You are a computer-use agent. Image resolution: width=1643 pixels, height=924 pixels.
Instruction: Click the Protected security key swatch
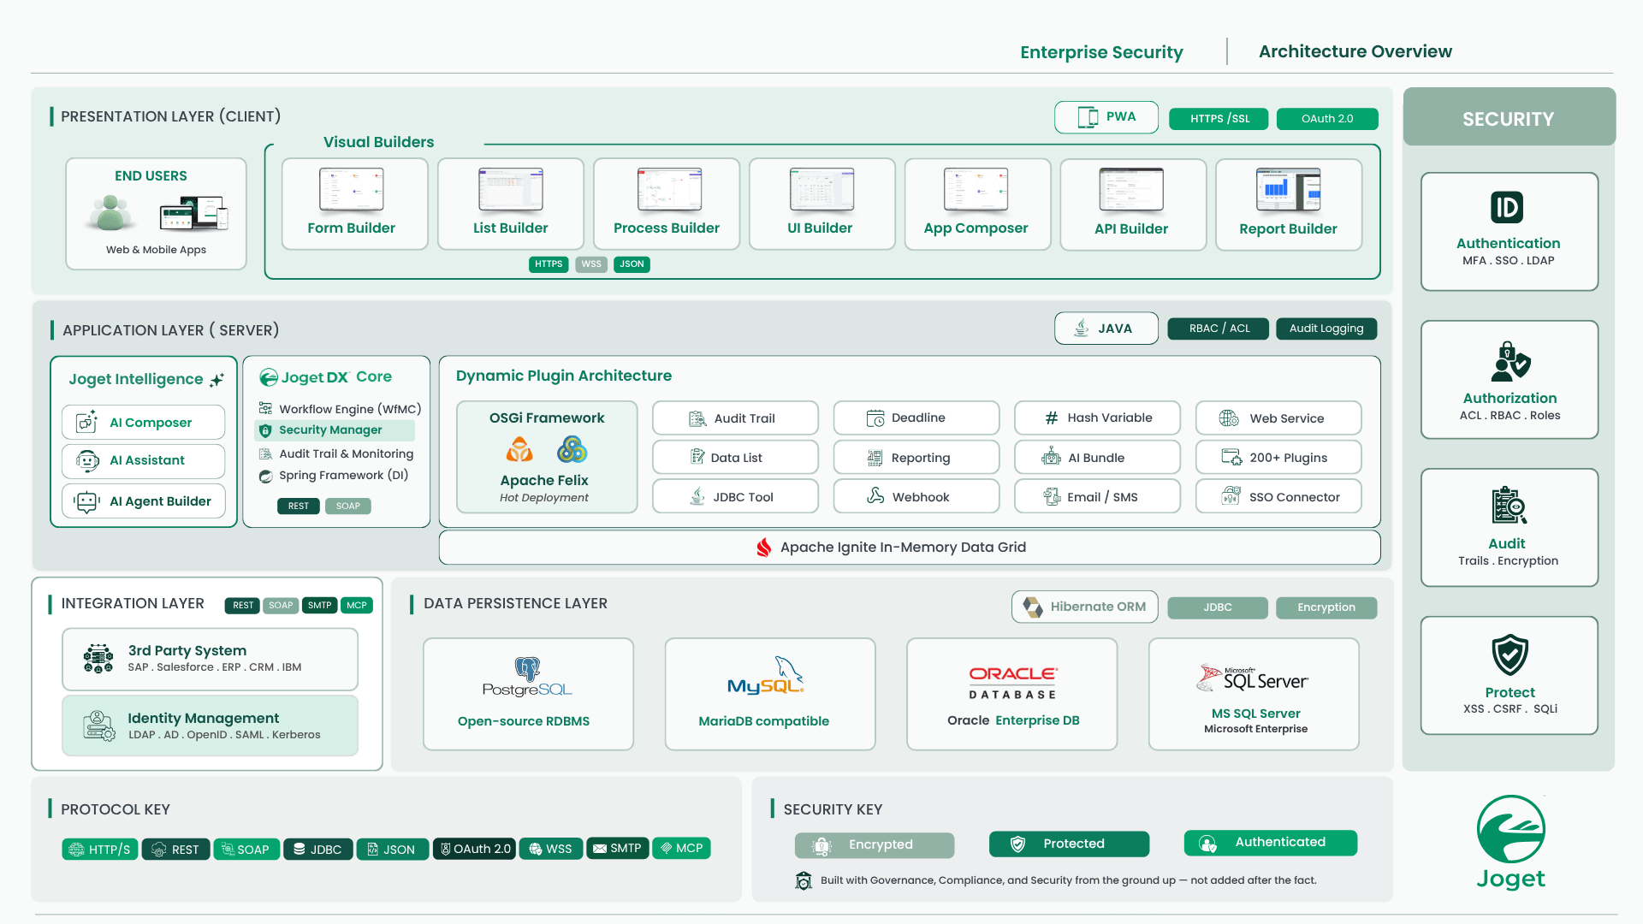[1069, 844]
